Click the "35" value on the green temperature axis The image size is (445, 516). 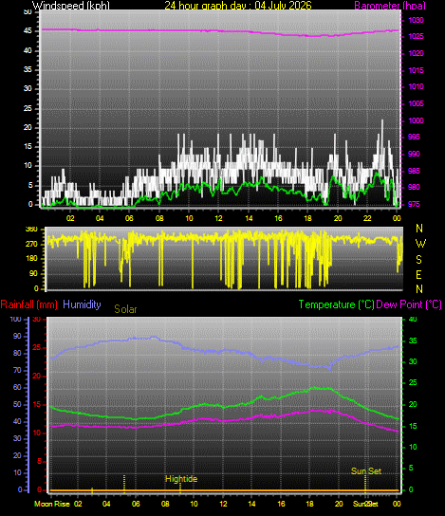[x=413, y=341]
